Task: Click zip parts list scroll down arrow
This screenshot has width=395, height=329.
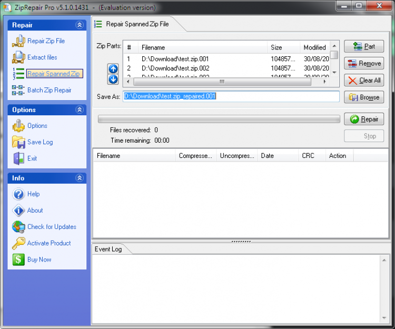Action: 334,73
